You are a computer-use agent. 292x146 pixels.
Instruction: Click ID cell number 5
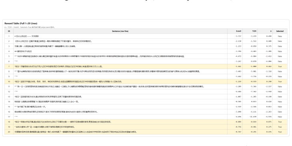coord(9,56)
